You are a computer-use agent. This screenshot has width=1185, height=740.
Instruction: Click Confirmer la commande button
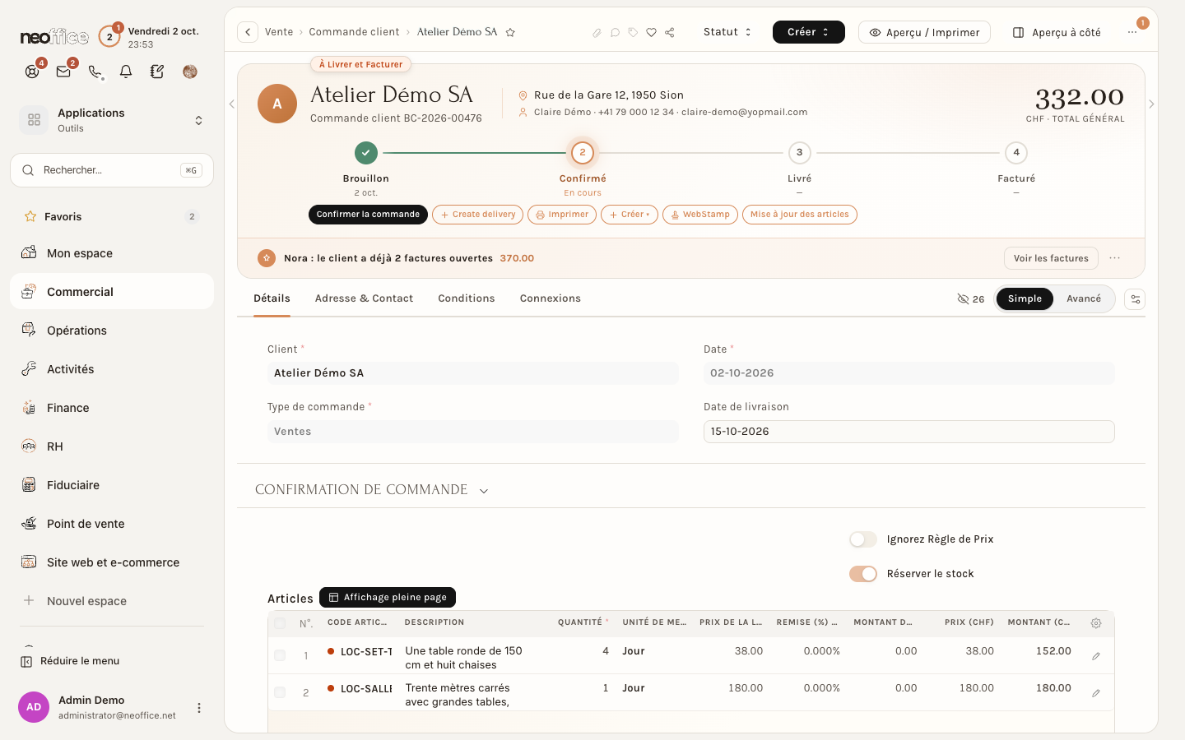click(x=368, y=215)
